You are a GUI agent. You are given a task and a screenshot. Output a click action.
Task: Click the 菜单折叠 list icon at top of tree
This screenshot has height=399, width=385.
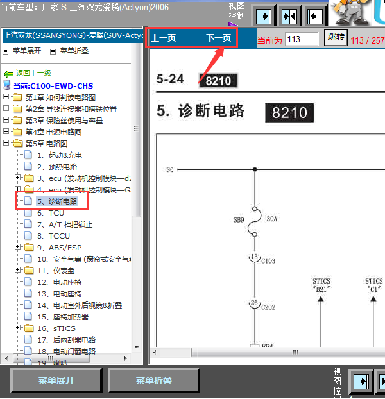(53, 52)
